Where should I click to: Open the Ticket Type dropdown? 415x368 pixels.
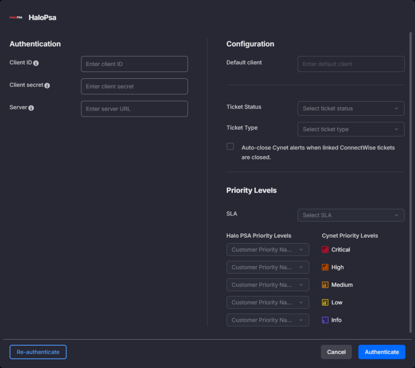point(351,129)
